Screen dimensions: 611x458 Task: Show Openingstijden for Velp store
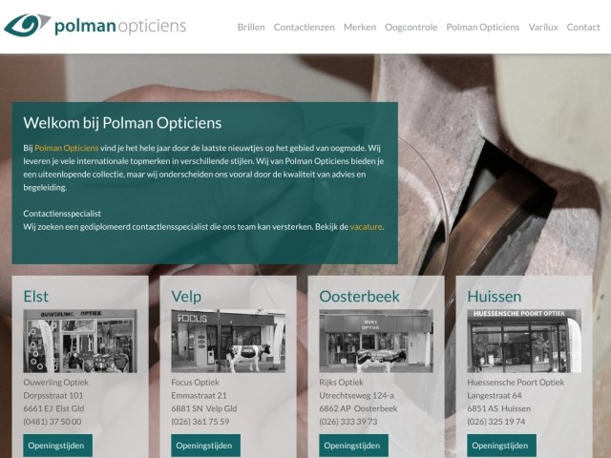point(206,446)
